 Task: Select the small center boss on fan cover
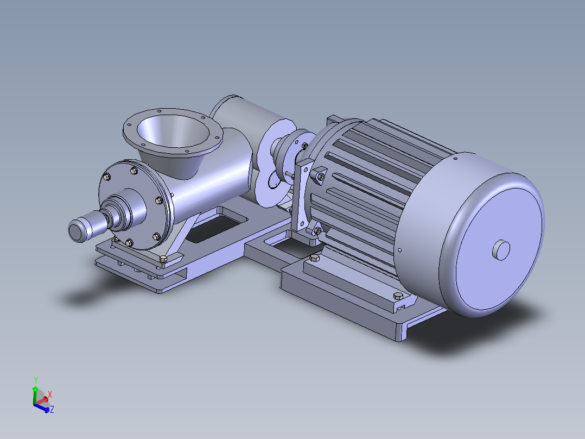tap(501, 250)
